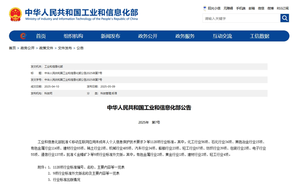Viewport: 297px width, 184px height.
Task: Click the heading 中华人民共和国工业和信息化部公告
Action: [149, 108]
